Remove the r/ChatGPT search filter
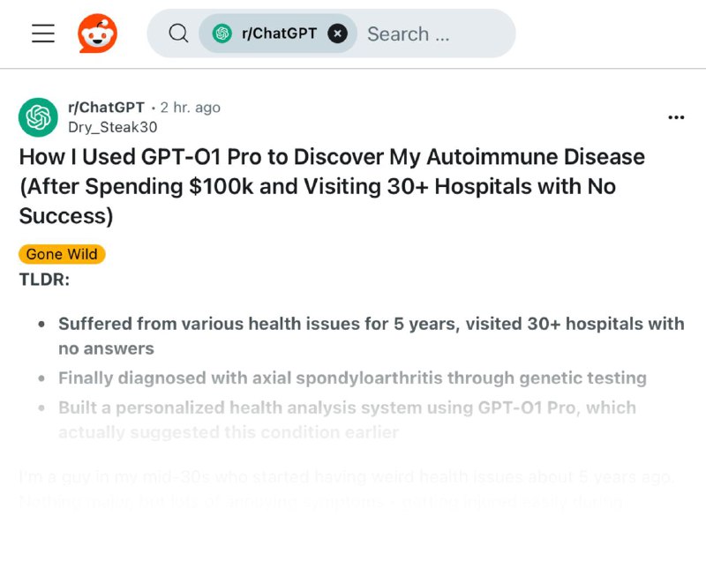Viewport: 706px width, 561px height. [x=337, y=34]
